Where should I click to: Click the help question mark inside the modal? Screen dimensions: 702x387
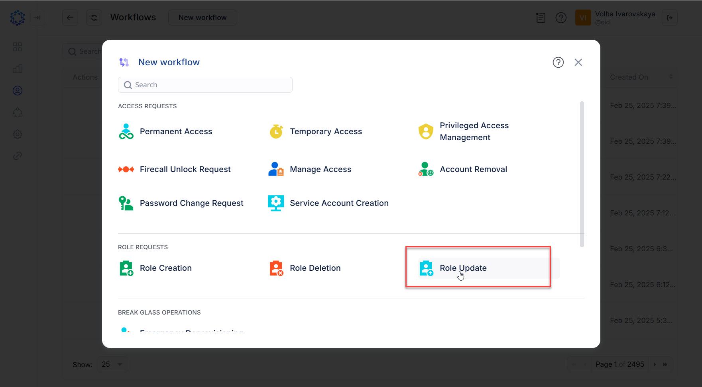coord(558,62)
